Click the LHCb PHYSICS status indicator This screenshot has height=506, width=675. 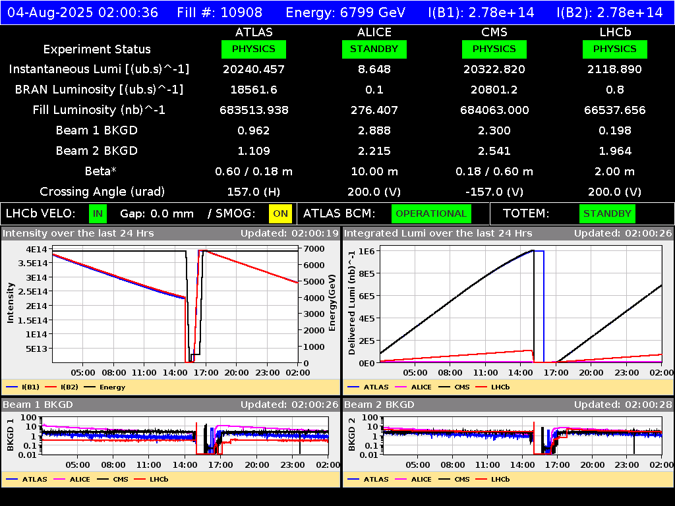coord(615,49)
